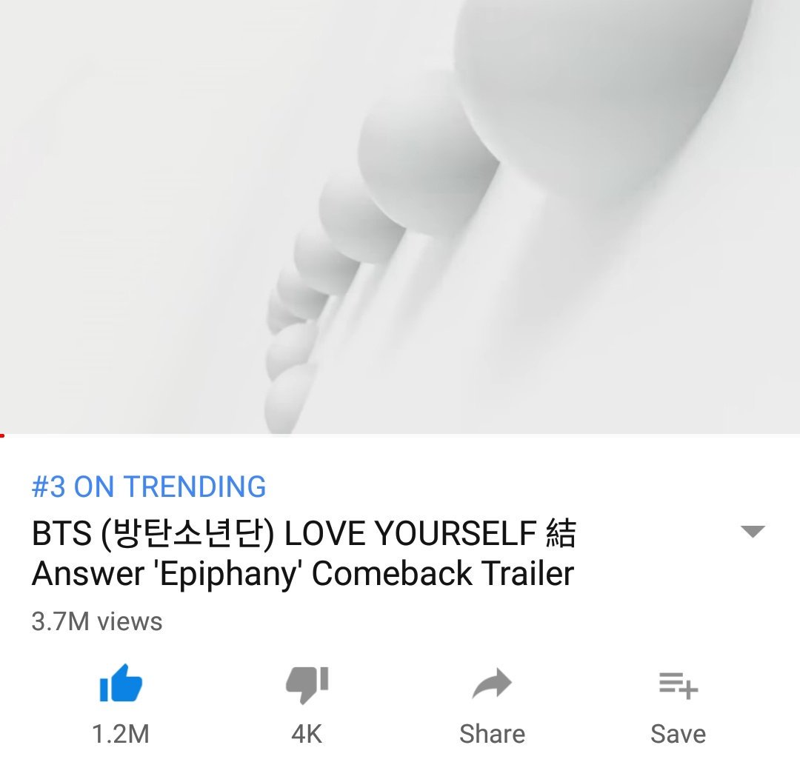Image resolution: width=800 pixels, height=762 pixels.
Task: Click the red playback progress bar start
Action: point(2,435)
